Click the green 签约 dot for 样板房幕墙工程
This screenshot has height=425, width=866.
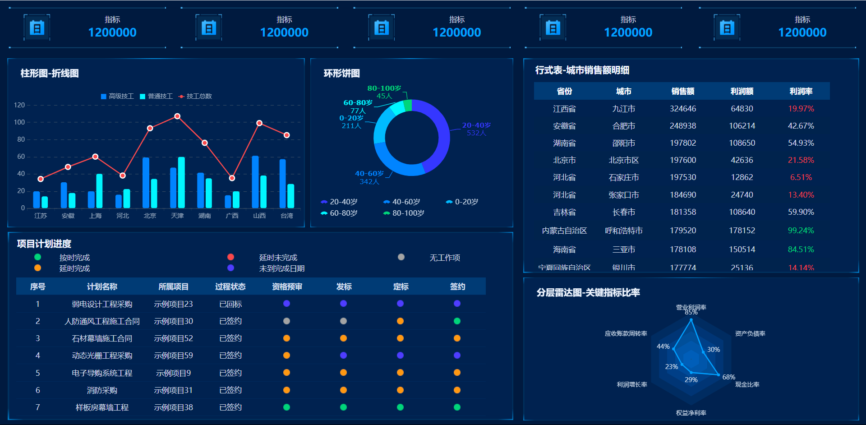click(457, 407)
